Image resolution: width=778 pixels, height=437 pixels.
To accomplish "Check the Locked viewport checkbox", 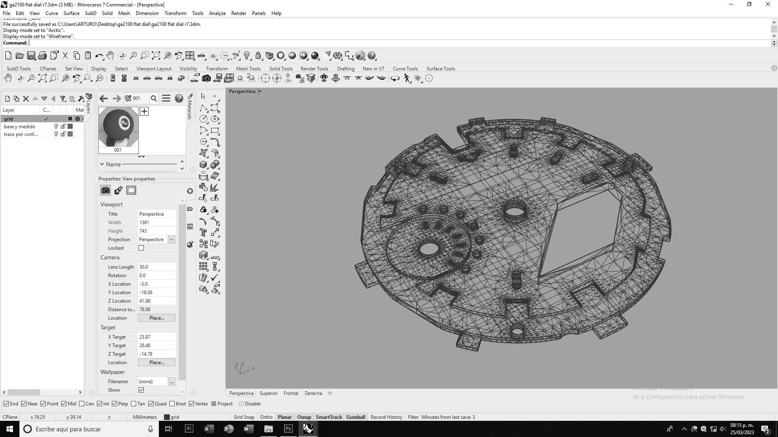I will [141, 248].
